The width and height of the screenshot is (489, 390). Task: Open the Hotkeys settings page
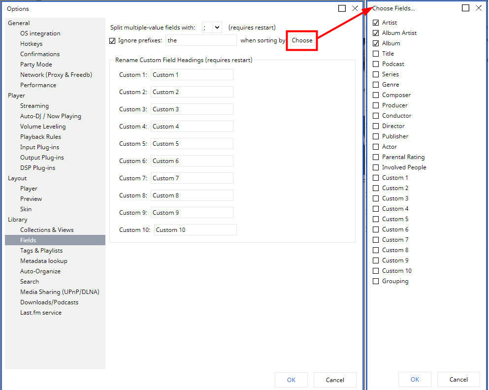click(x=31, y=44)
